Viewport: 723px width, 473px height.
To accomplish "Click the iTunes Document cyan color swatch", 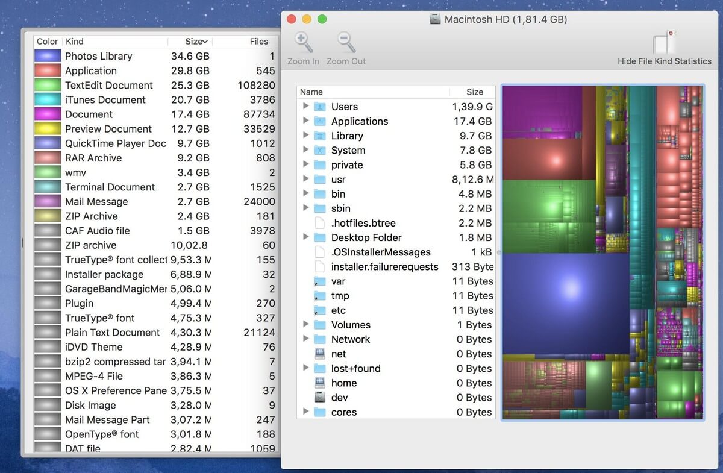I will coord(48,99).
